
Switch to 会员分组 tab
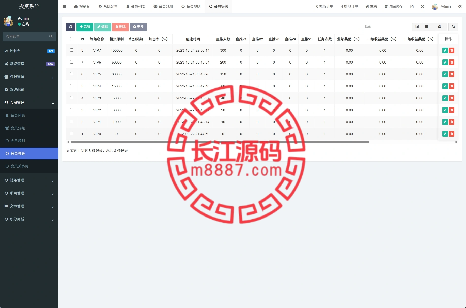point(163,6)
